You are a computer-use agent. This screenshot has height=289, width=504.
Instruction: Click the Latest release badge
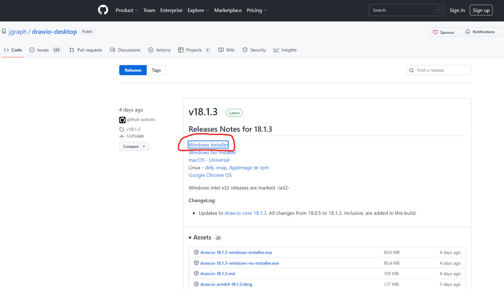[234, 113]
